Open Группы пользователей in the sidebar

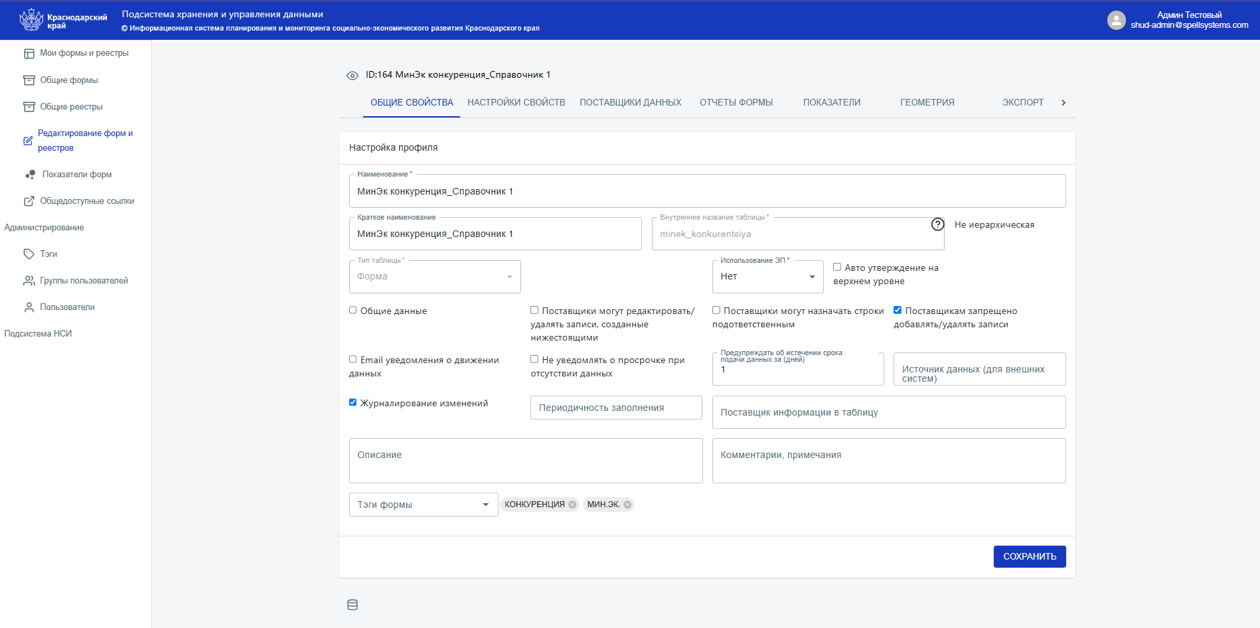[84, 281]
